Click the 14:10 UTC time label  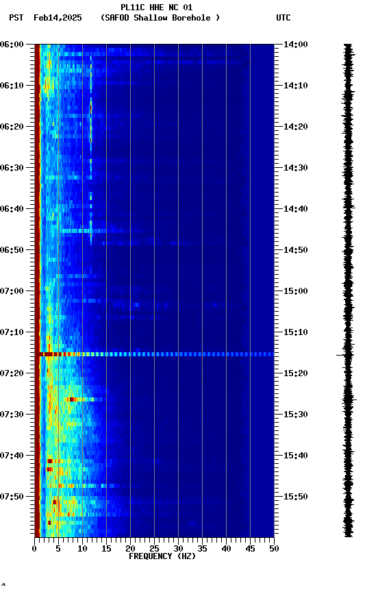tap(296, 86)
